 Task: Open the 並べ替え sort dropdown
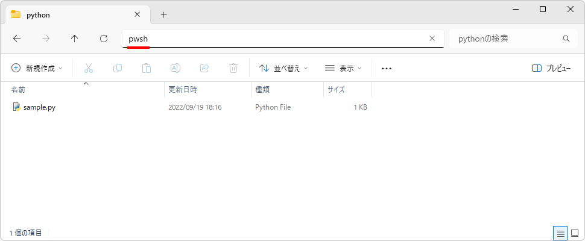pos(283,68)
